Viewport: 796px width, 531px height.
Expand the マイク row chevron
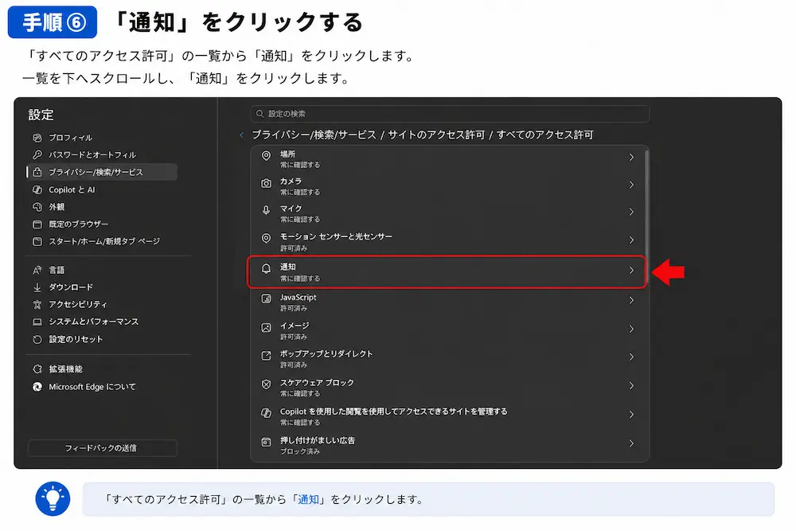point(631,212)
